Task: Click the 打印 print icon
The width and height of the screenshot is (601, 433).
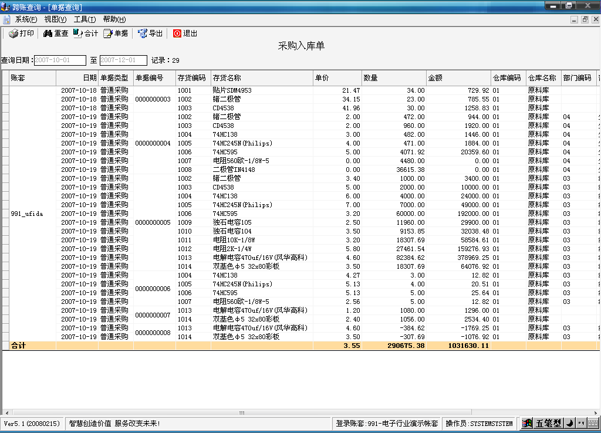Action: click(13, 33)
